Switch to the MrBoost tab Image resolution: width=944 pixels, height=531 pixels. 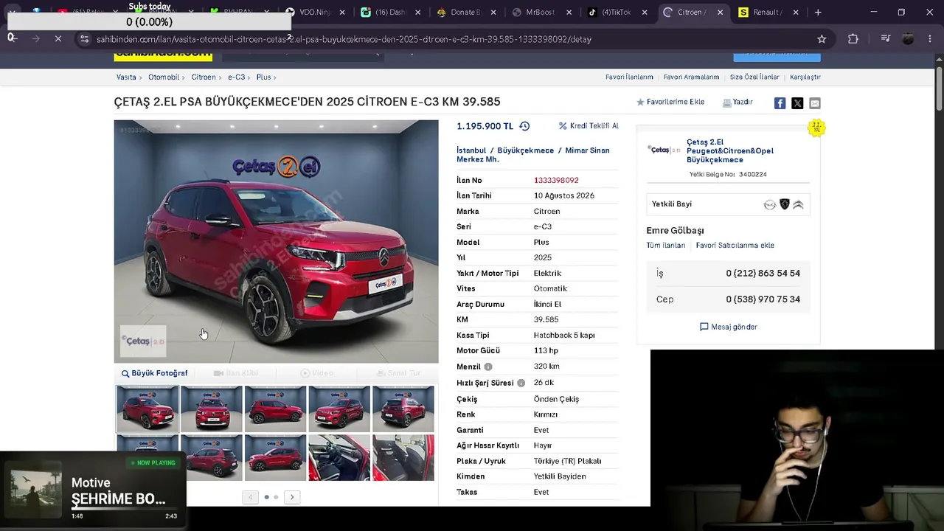542,13
